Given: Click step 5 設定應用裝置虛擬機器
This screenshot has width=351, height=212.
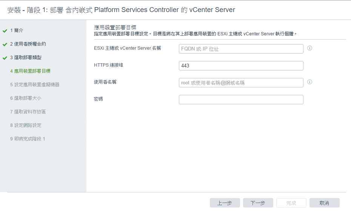Looking at the screenshot, I should [x=35, y=85].
